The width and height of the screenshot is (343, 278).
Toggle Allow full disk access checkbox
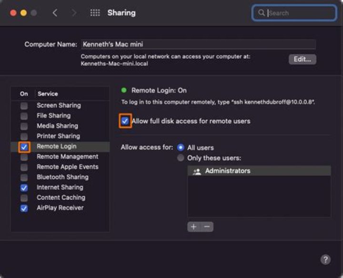tap(125, 121)
